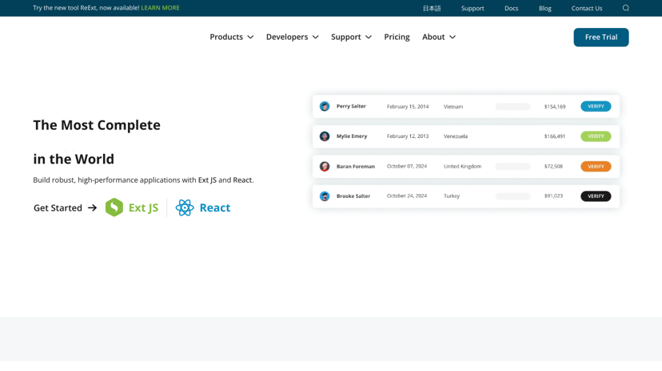Click the Venezuela country cell
The image size is (662, 371).
(456, 136)
